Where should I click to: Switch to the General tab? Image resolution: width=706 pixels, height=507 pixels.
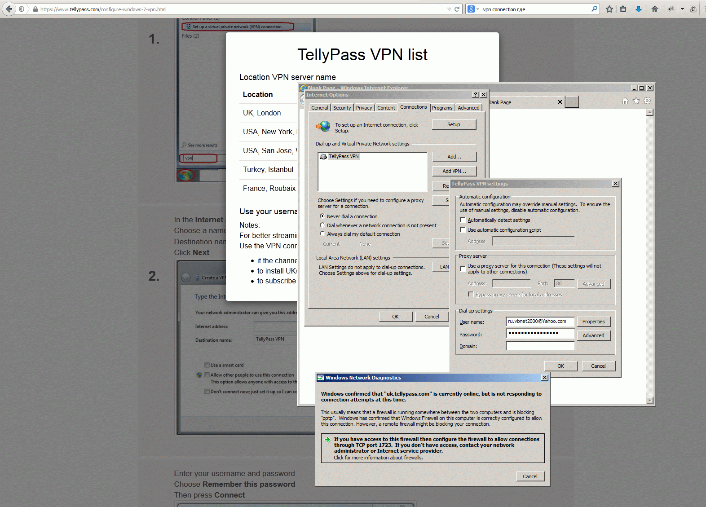[x=320, y=108]
